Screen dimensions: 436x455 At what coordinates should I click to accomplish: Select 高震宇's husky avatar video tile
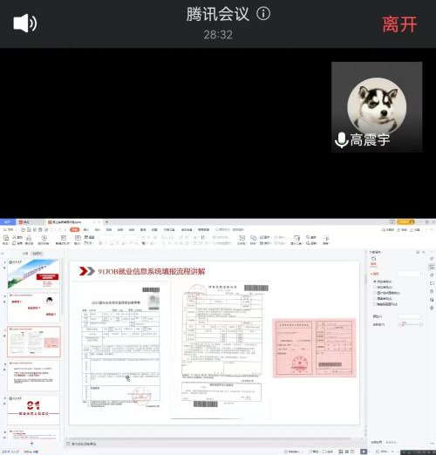click(x=377, y=107)
